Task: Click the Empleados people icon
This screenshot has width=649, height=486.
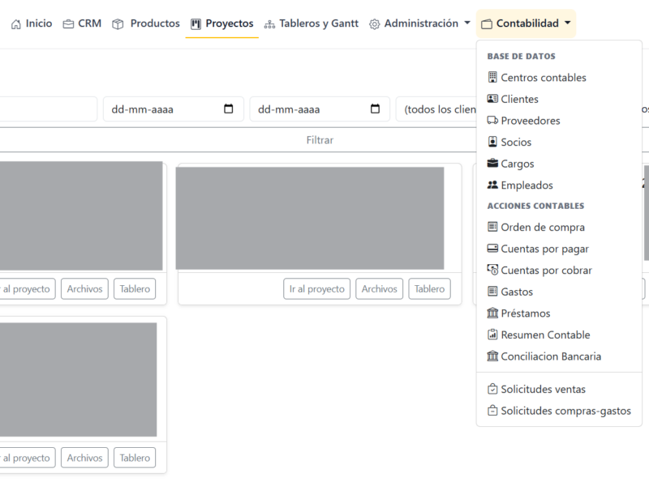Action: pyautogui.click(x=492, y=185)
